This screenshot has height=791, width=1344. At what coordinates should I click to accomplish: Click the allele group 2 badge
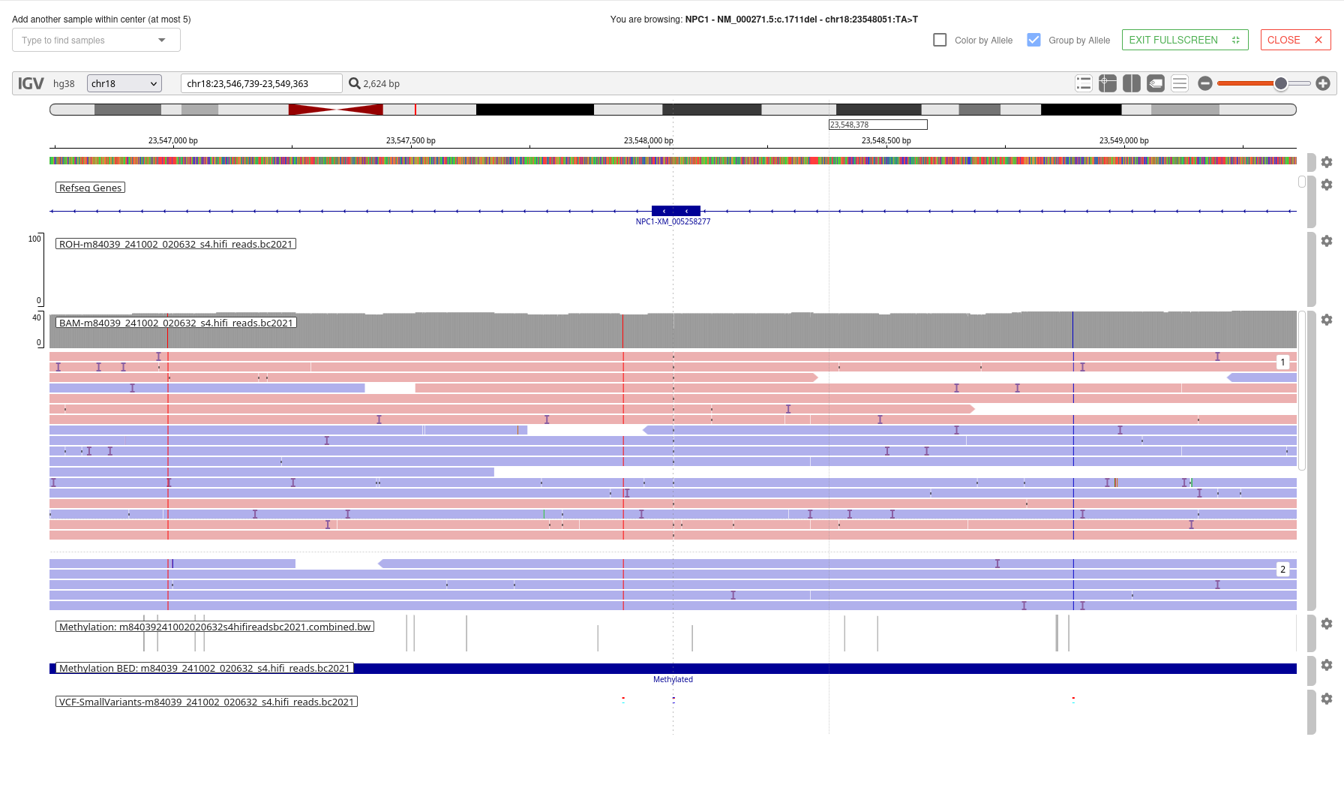(x=1283, y=570)
